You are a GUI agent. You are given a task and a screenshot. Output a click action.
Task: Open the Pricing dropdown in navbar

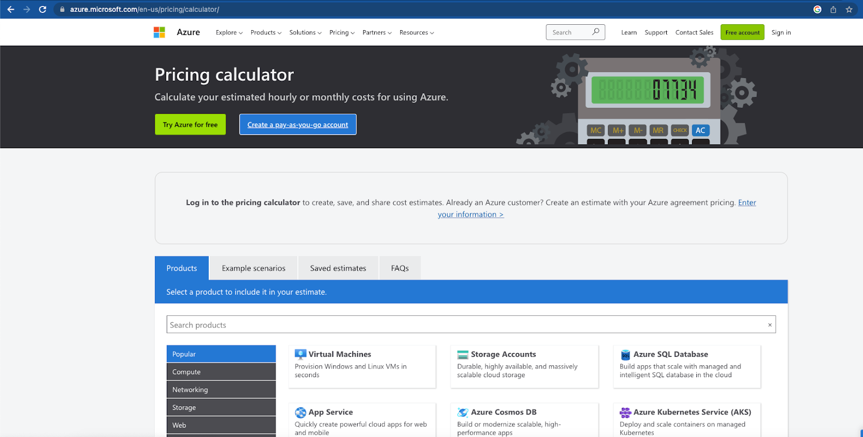point(341,32)
